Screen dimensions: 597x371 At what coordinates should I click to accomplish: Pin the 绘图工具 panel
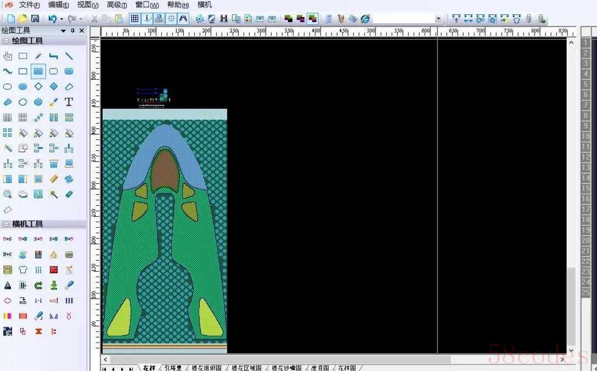[73, 31]
